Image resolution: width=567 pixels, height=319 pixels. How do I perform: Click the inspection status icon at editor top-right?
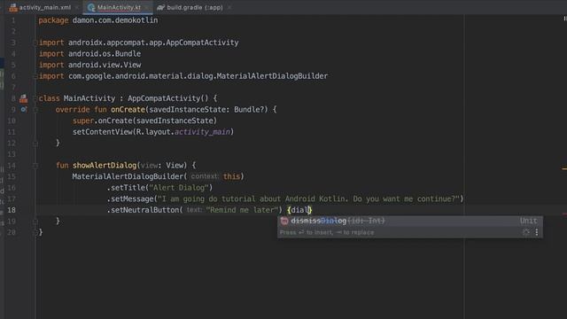565,19
